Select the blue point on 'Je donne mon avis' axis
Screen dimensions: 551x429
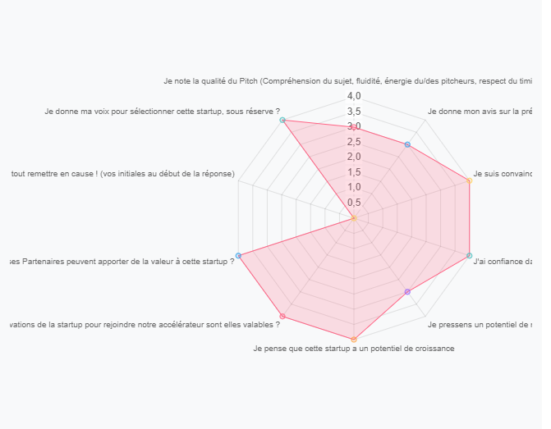pyautogui.click(x=407, y=144)
